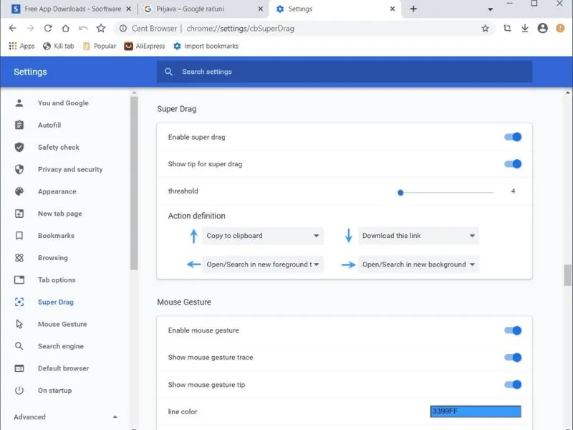Click the undo closed tab icon
The image size is (573, 430).
(x=83, y=28)
